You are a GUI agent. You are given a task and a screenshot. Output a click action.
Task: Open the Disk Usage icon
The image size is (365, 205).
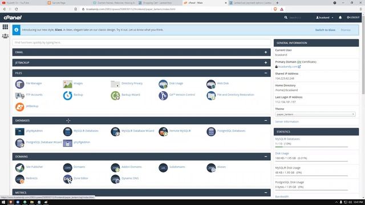[163, 84]
